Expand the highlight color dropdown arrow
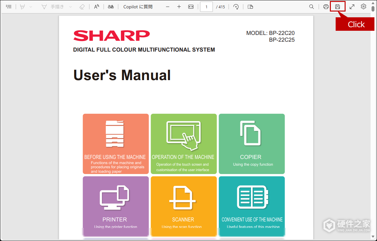 (31, 7)
